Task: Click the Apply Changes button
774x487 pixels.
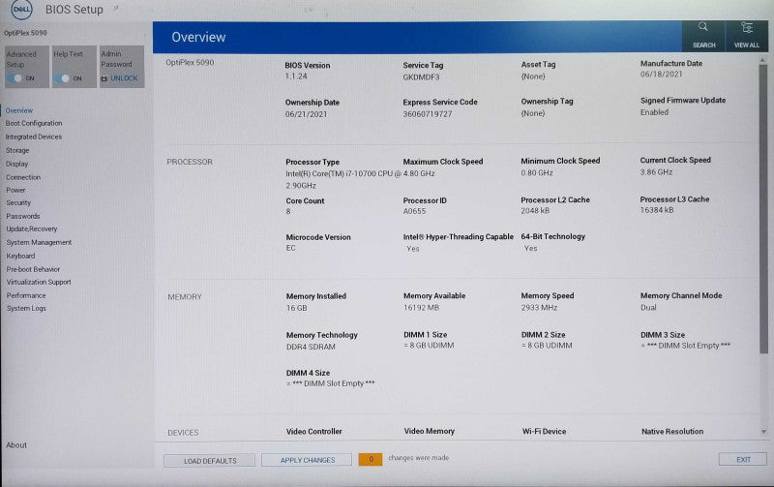Action: (x=307, y=460)
